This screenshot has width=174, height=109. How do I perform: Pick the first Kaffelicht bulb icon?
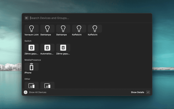click(79, 29)
